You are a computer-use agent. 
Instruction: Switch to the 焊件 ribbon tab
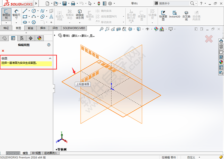[x=43, y=28]
